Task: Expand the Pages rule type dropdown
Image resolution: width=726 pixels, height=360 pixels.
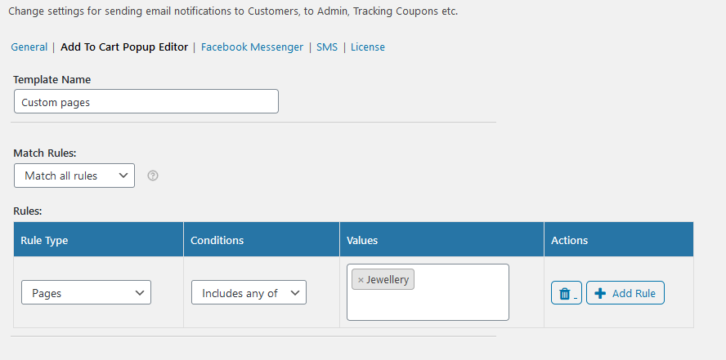Action: [x=86, y=292]
